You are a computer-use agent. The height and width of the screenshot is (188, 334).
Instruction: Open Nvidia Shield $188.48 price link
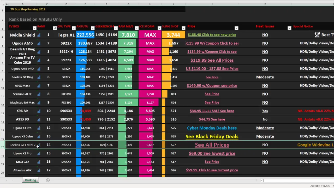coord(212,35)
